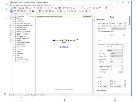
Task: Click the red Delete icon
Action: [45, 8]
